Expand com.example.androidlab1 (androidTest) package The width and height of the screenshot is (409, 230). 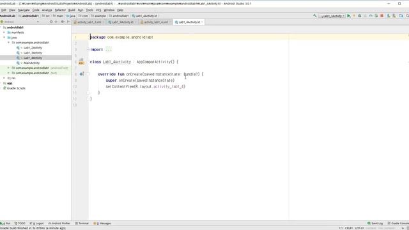tap(8, 68)
